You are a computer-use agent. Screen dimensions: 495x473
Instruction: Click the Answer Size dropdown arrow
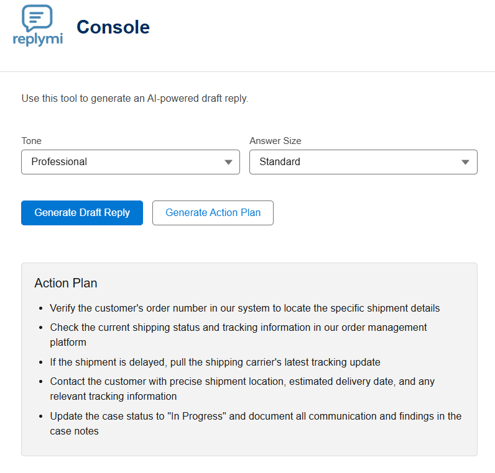(466, 162)
